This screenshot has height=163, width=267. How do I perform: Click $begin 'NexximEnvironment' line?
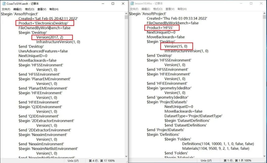43,135
